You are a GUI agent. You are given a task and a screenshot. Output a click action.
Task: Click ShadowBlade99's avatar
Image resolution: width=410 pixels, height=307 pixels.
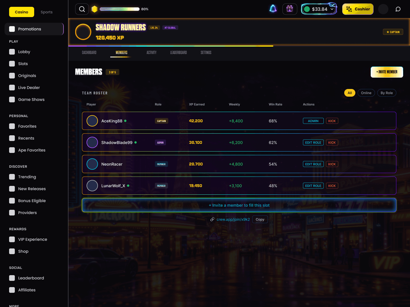pos(92,142)
